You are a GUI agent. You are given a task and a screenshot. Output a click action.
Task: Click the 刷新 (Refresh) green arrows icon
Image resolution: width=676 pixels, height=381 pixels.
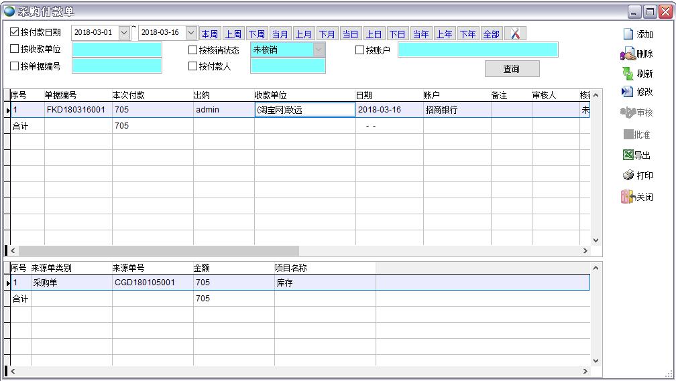[x=628, y=74]
